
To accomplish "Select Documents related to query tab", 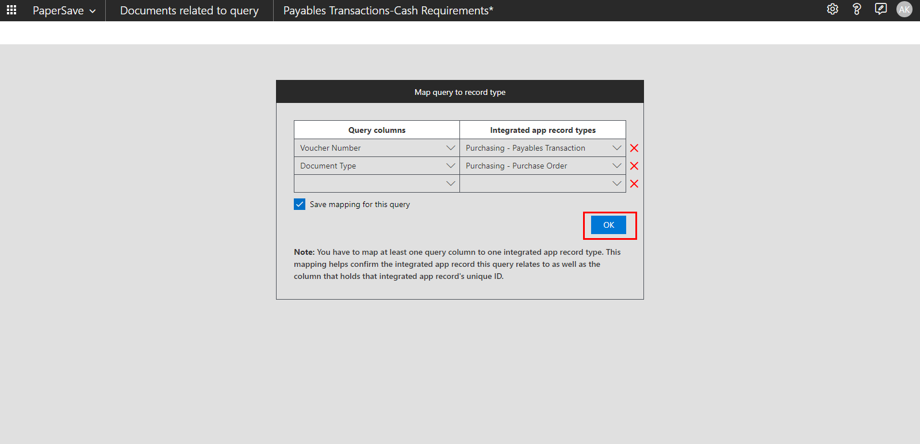I will [x=189, y=10].
